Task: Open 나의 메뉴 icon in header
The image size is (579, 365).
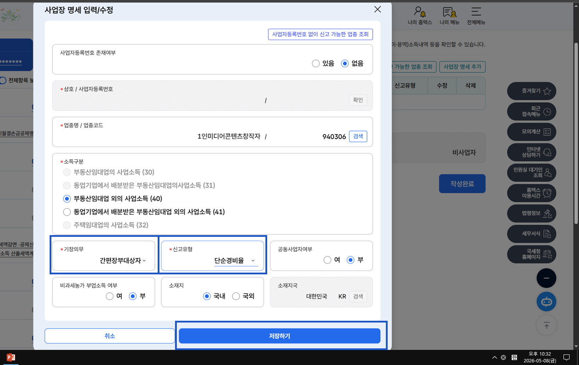Action: click(449, 16)
